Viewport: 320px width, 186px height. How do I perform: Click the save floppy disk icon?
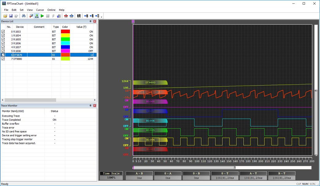pyautogui.click(x=11, y=16)
